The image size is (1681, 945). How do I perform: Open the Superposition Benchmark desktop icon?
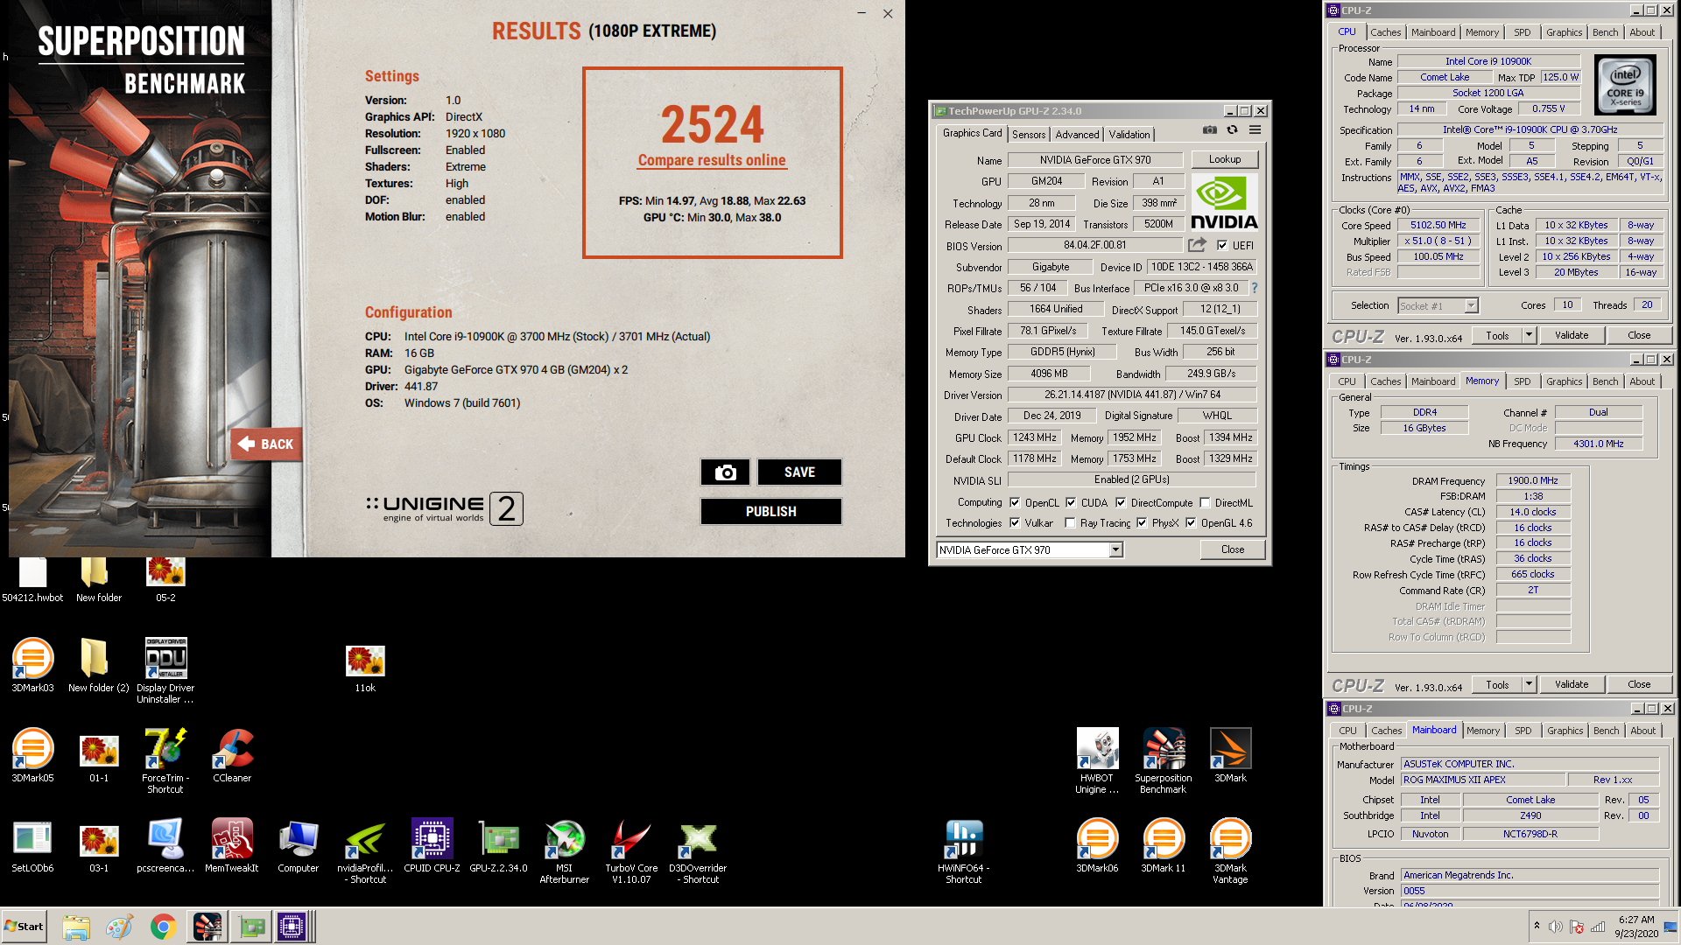[x=1164, y=760]
